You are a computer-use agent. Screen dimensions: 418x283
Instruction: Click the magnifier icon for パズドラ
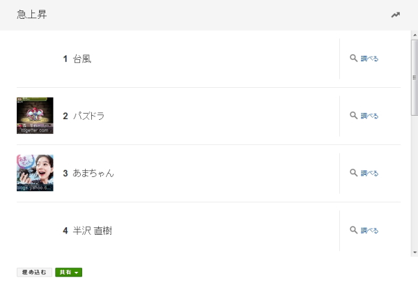pos(353,116)
